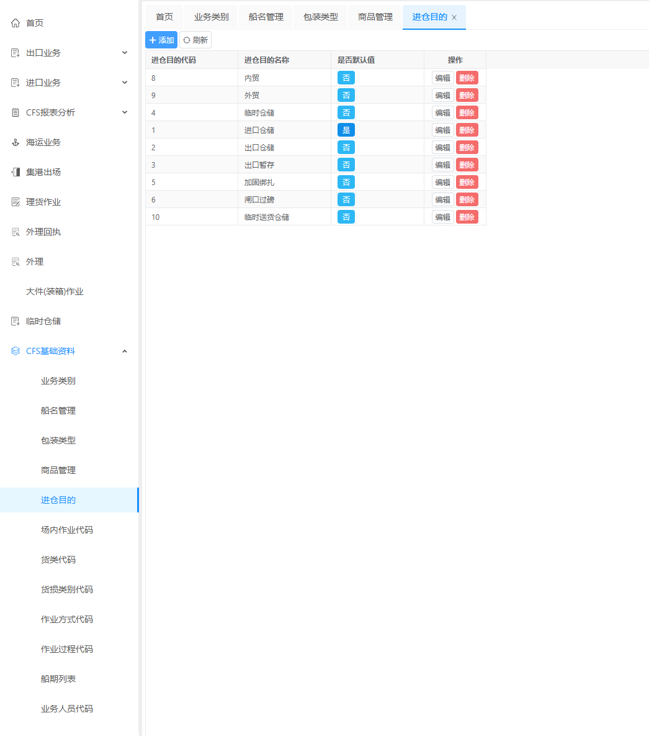Close the 进仓目的 tab
The height and width of the screenshot is (736, 649).
454,17
